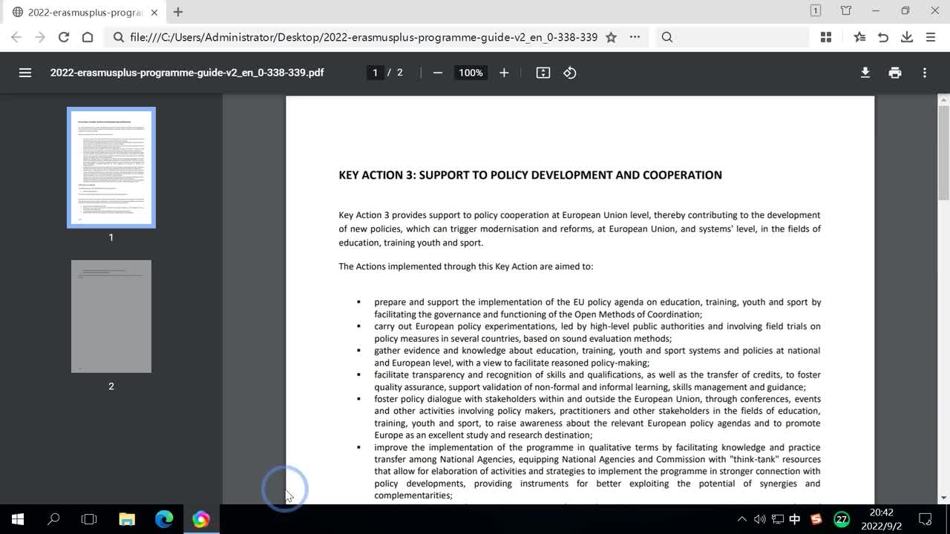Open address bar ellipsis options

pyautogui.click(x=635, y=37)
